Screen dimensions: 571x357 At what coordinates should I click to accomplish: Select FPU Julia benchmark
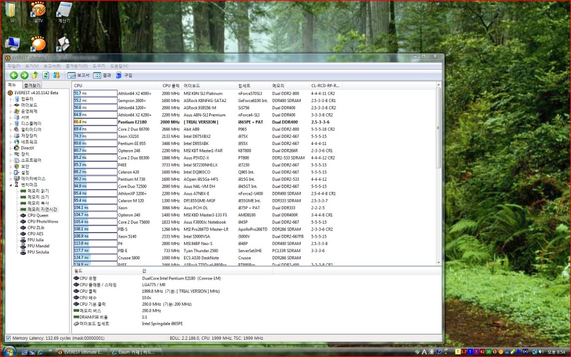pyautogui.click(x=32, y=240)
